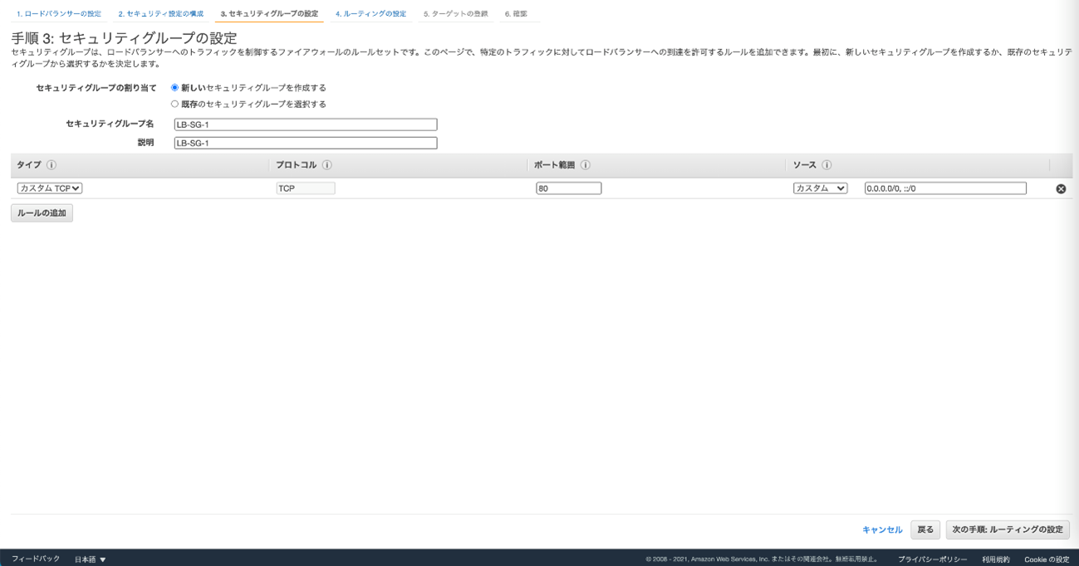Click the info icon next to タイプ
The width and height of the screenshot is (1079, 566).
coord(51,165)
